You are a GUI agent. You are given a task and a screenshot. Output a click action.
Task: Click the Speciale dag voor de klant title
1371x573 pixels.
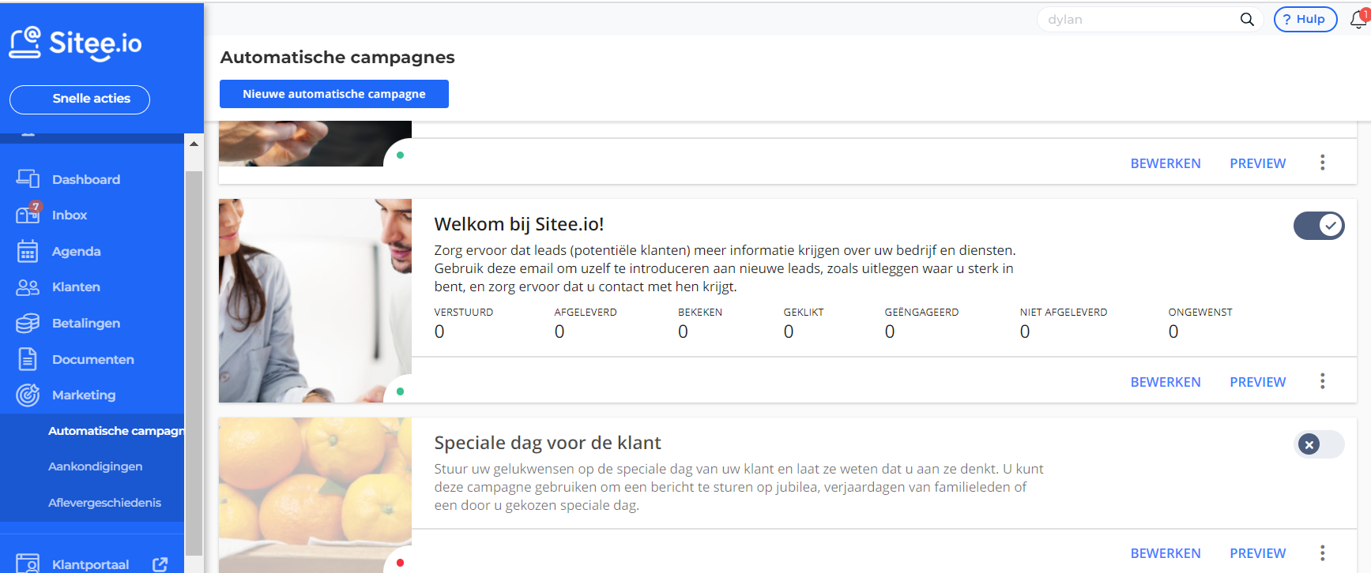click(x=548, y=443)
